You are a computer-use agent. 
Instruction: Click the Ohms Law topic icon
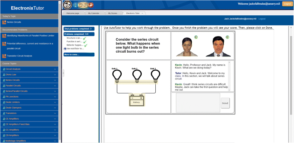pos(4,75)
